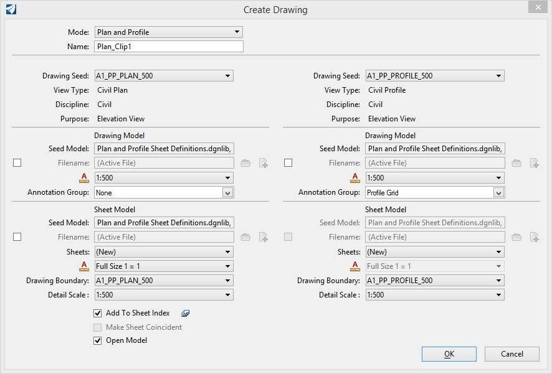Click annotation scale icon beside plan Full Size 1 = 1
The image size is (552, 374).
tap(85, 266)
